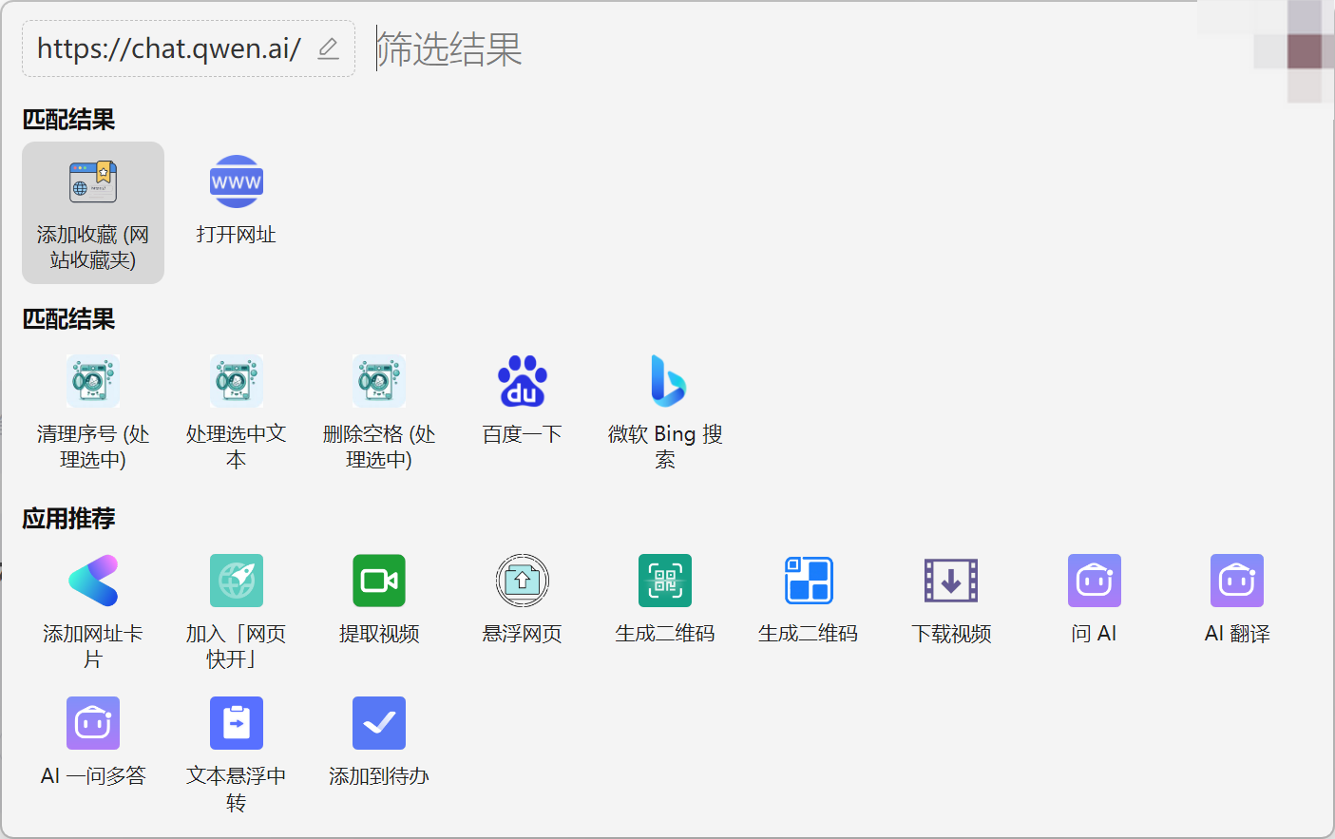Image resolution: width=1335 pixels, height=839 pixels.
Task: Select the 文本悬浮中转 app
Action: click(237, 754)
